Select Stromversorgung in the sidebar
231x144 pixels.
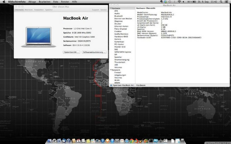coord(122,60)
